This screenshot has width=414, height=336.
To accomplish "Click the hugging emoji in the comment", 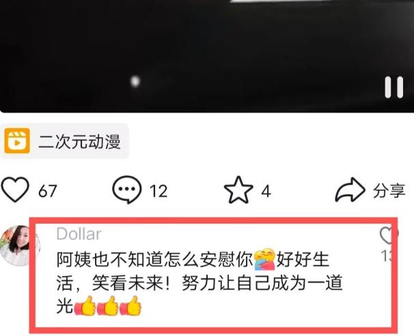I will click(x=265, y=260).
